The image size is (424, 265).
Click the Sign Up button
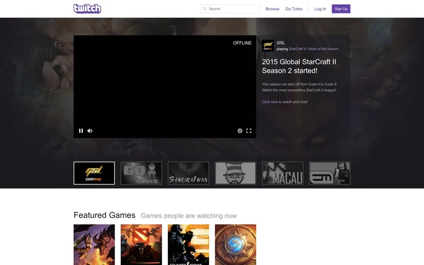click(341, 9)
